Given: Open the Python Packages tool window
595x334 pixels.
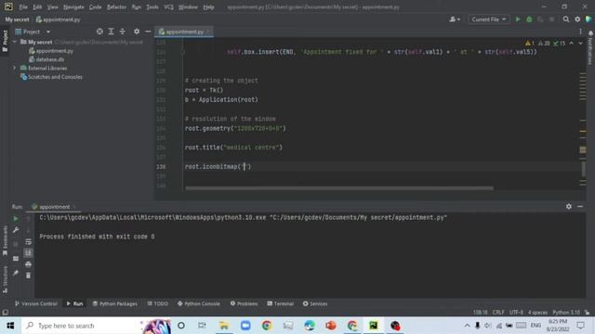Looking at the screenshot, I should pyautogui.click(x=115, y=303).
